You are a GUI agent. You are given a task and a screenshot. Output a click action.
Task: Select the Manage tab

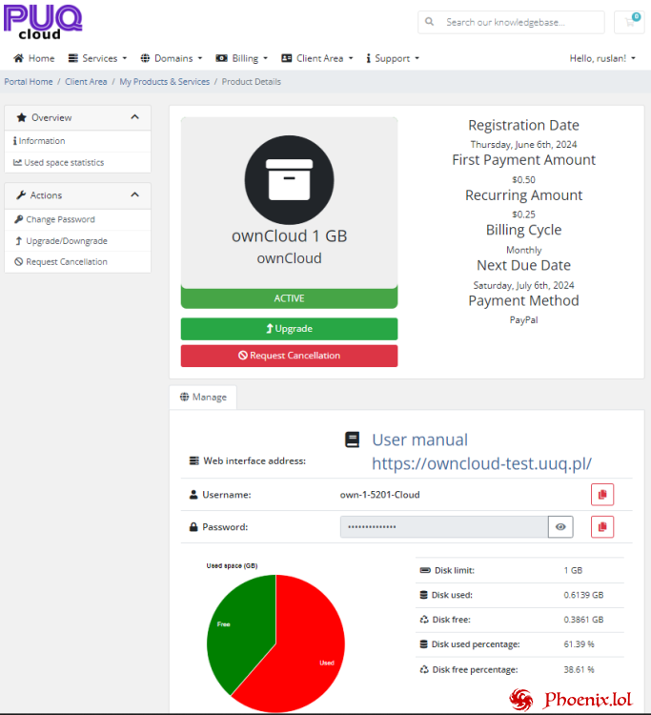click(x=203, y=397)
